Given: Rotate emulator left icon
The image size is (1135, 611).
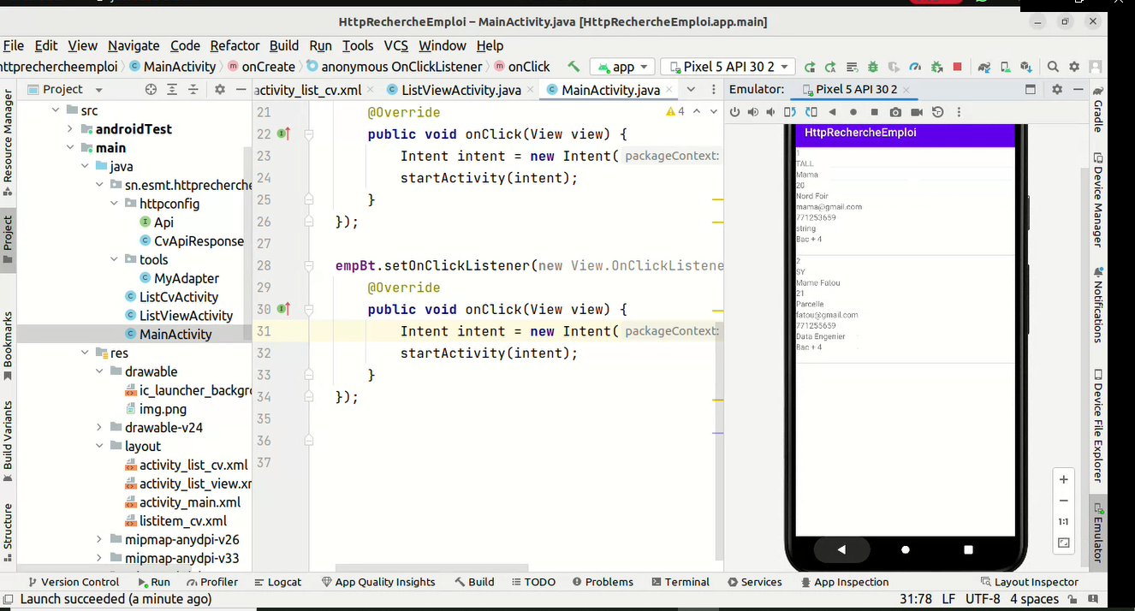Looking at the screenshot, I should (790, 112).
